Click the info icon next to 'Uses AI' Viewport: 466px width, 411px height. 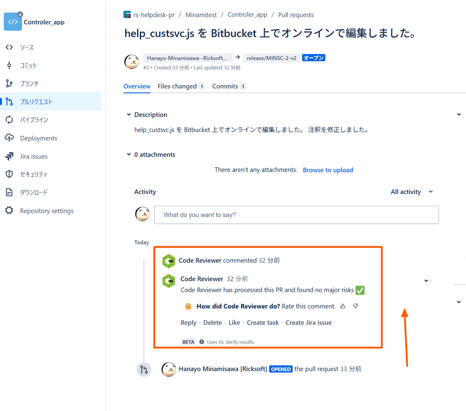[202, 341]
